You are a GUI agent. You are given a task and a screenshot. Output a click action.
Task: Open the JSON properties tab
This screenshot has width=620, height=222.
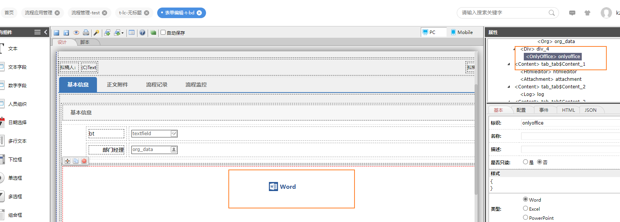[590, 110]
